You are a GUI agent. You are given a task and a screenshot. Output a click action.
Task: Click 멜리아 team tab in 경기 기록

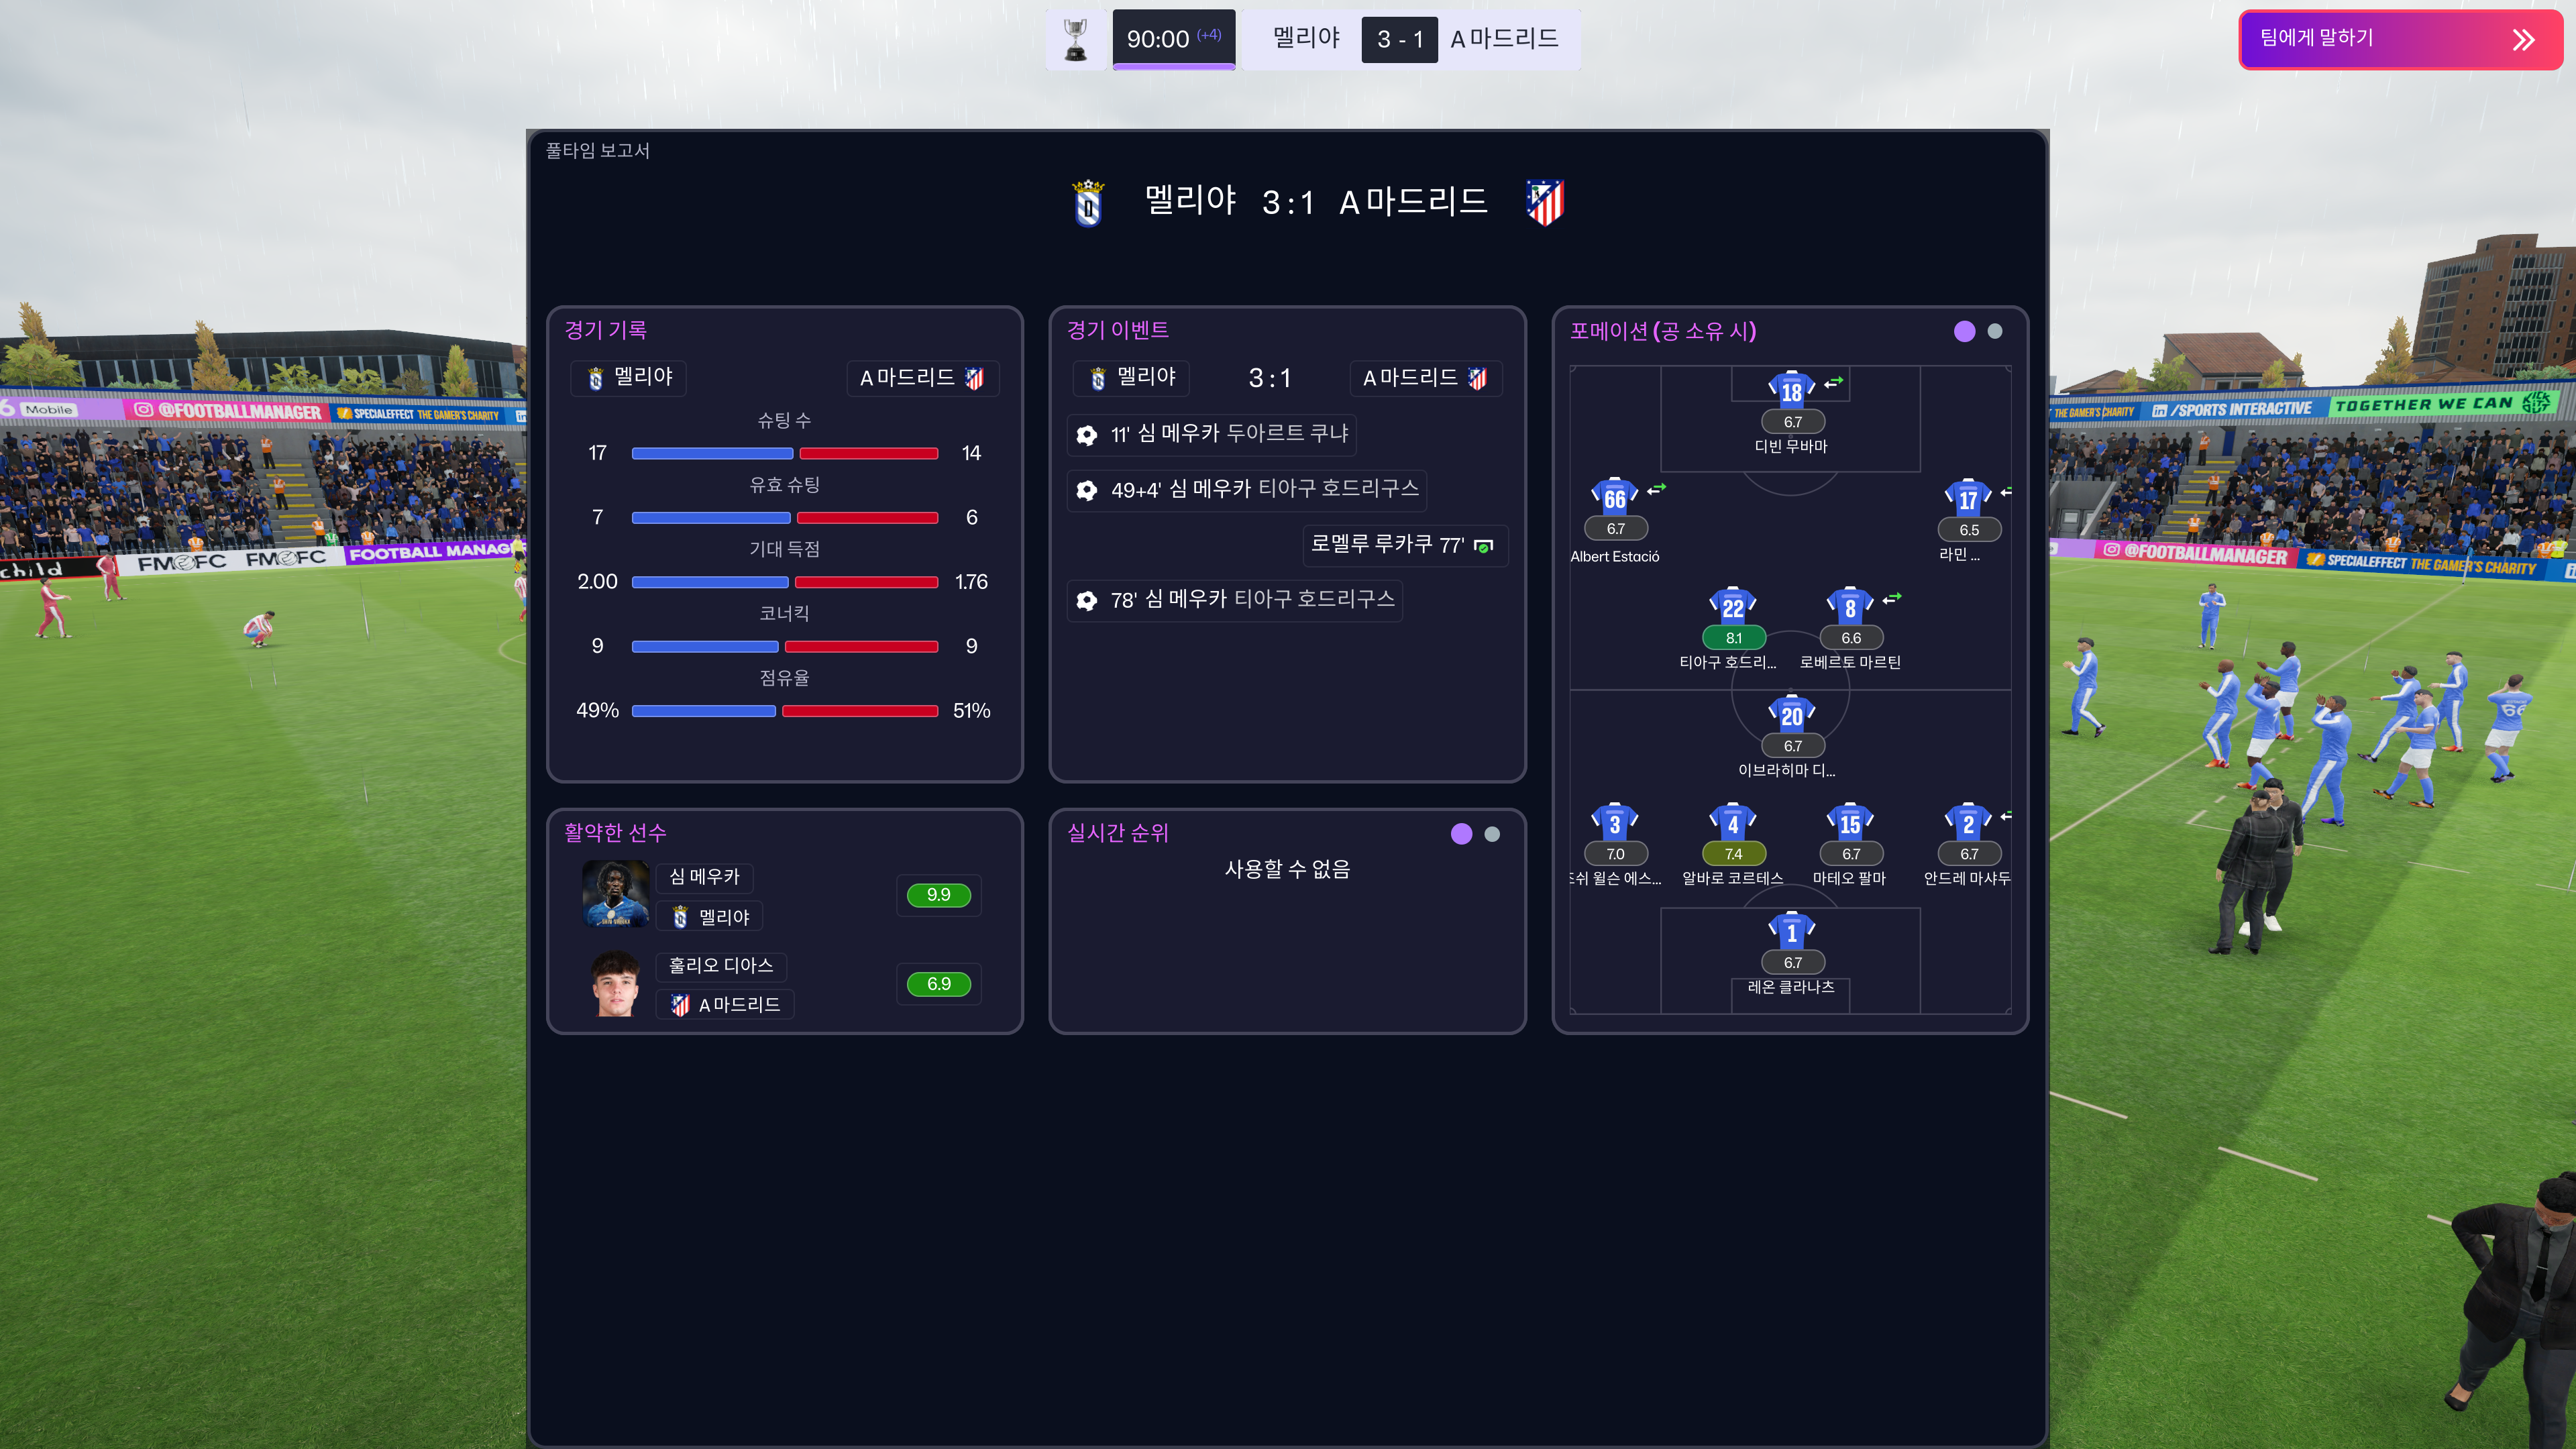point(629,378)
